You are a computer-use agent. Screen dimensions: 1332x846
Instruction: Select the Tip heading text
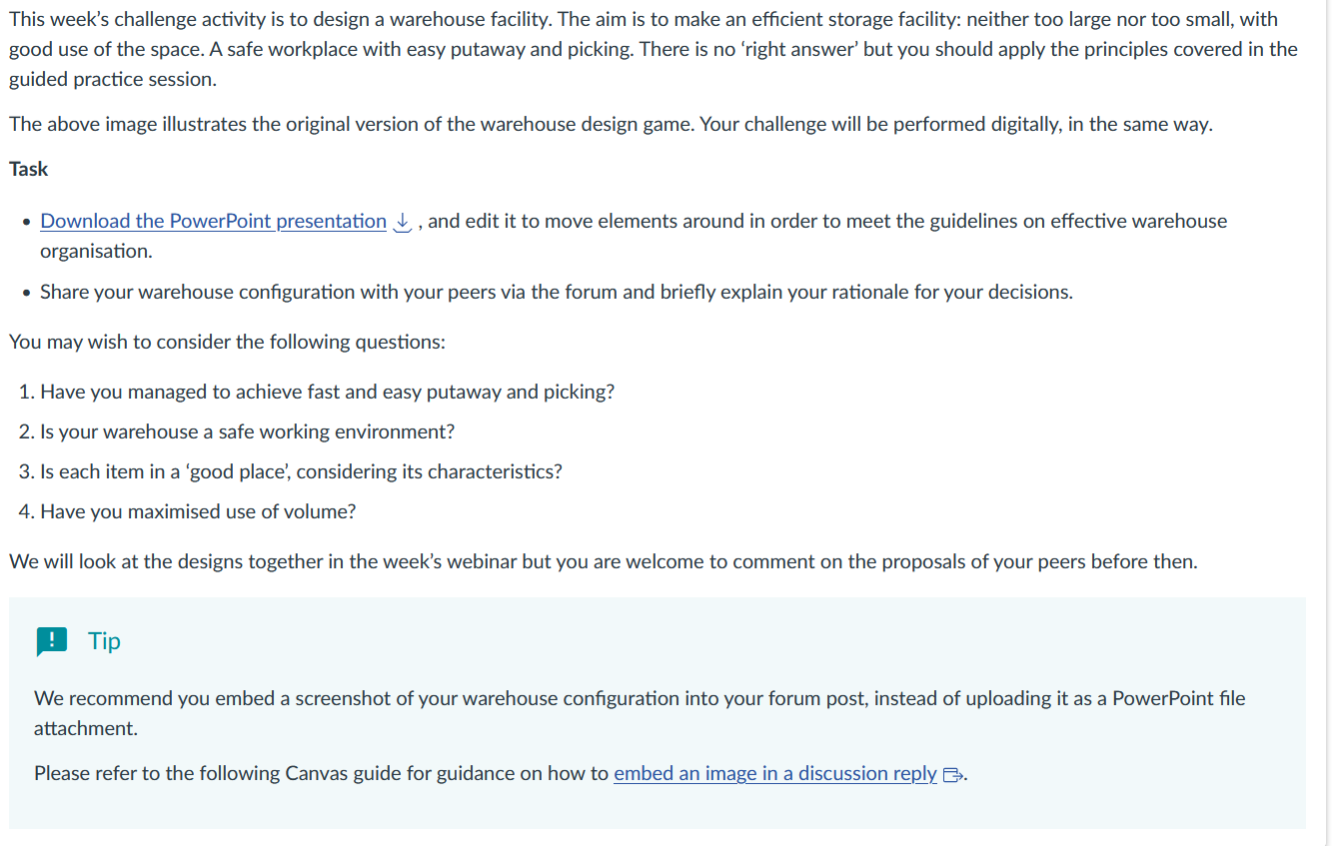(104, 640)
